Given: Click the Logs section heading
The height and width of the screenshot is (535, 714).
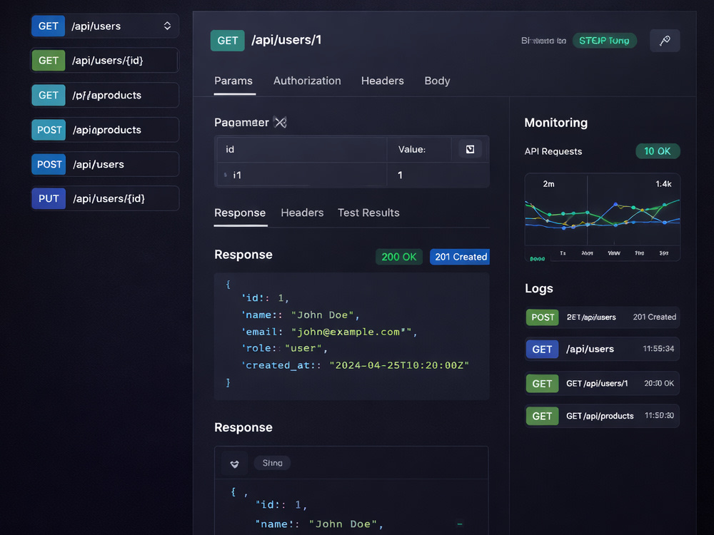Looking at the screenshot, I should click(x=538, y=289).
